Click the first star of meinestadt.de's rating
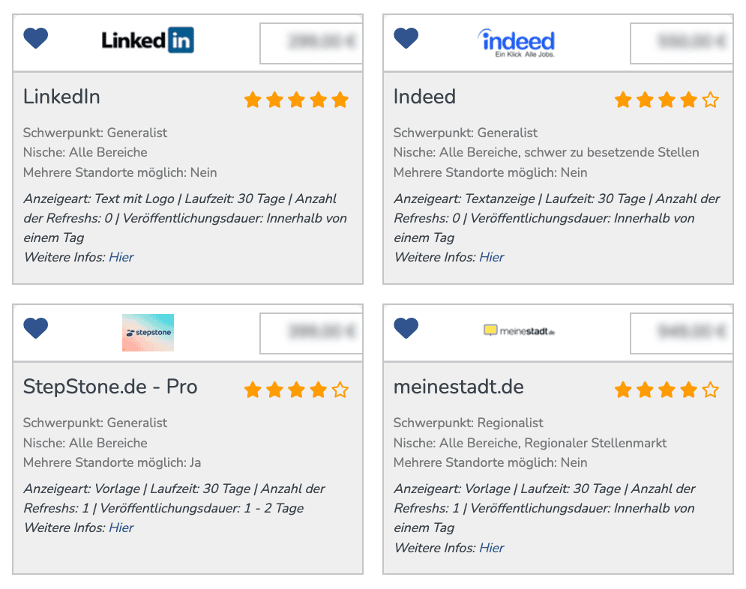This screenshot has width=746, height=589. 623,390
